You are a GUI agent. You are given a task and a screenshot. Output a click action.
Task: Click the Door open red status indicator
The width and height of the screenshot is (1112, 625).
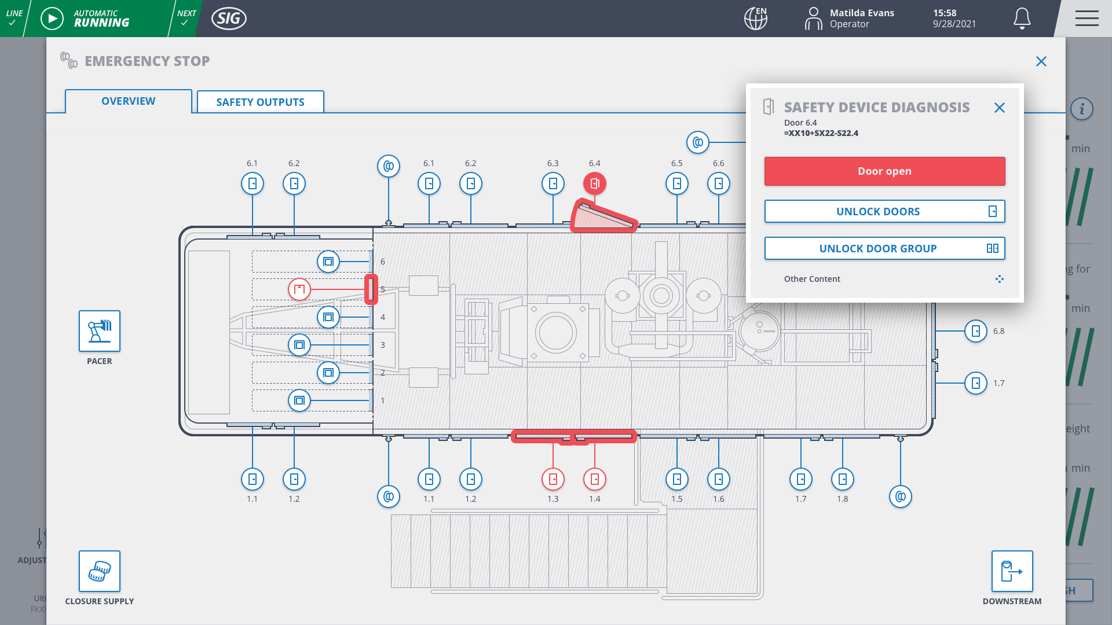tap(885, 171)
